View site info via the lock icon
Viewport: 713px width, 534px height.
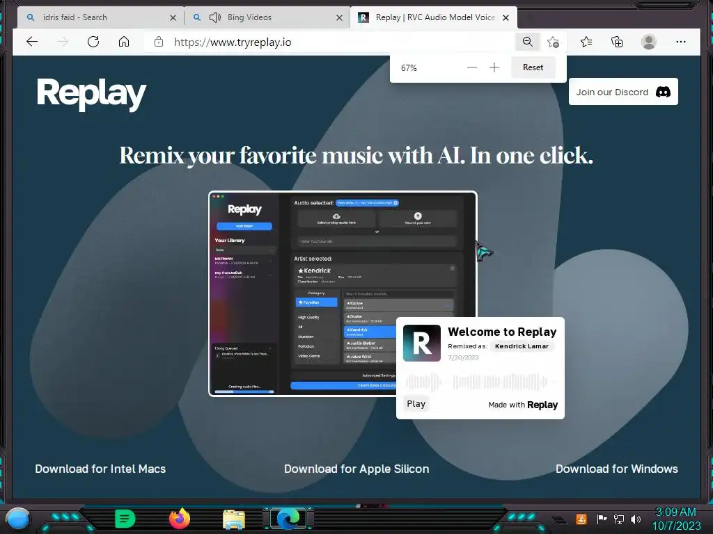pyautogui.click(x=159, y=42)
